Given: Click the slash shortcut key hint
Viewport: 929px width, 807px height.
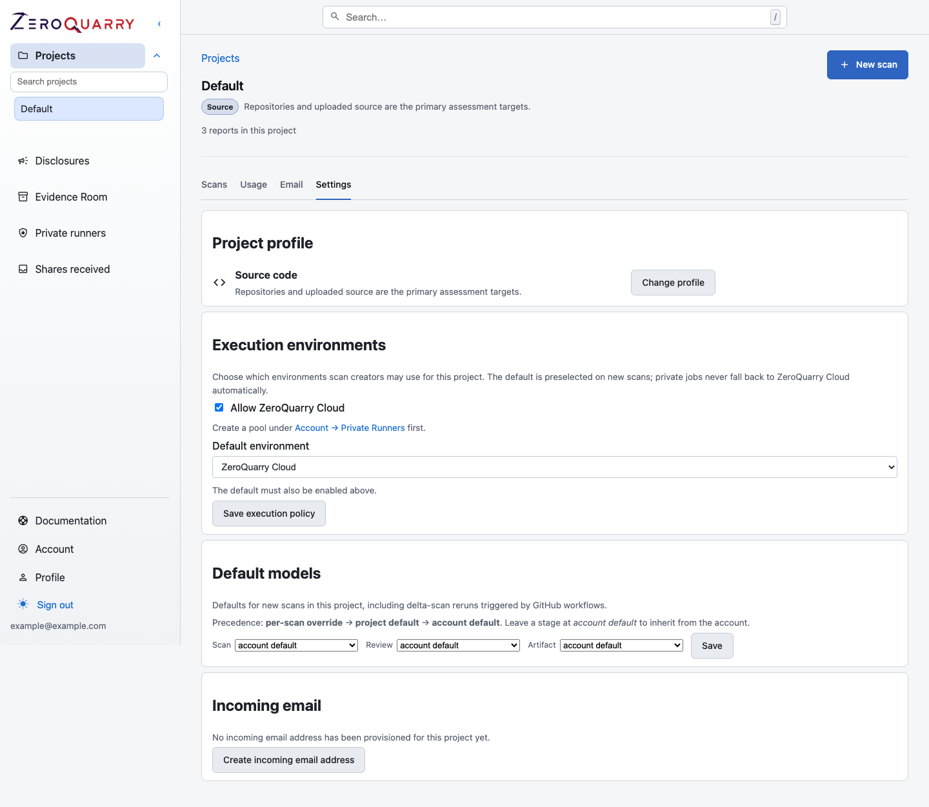Looking at the screenshot, I should 775,17.
